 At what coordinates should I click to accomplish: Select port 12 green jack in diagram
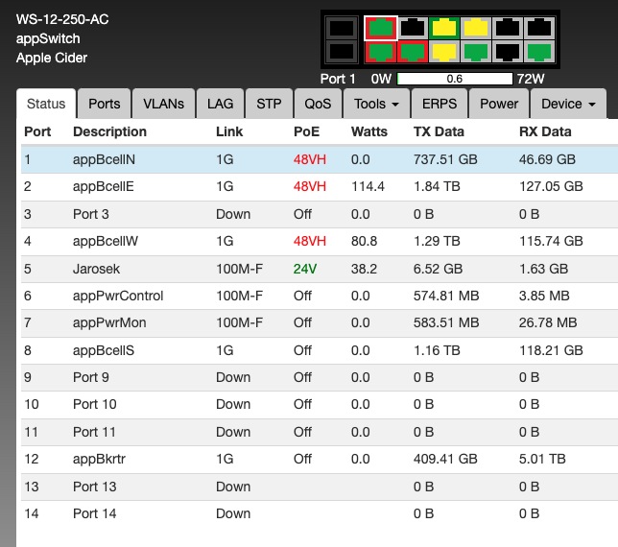tap(539, 51)
